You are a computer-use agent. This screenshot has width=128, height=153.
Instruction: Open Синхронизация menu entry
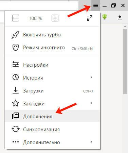tap(52, 130)
